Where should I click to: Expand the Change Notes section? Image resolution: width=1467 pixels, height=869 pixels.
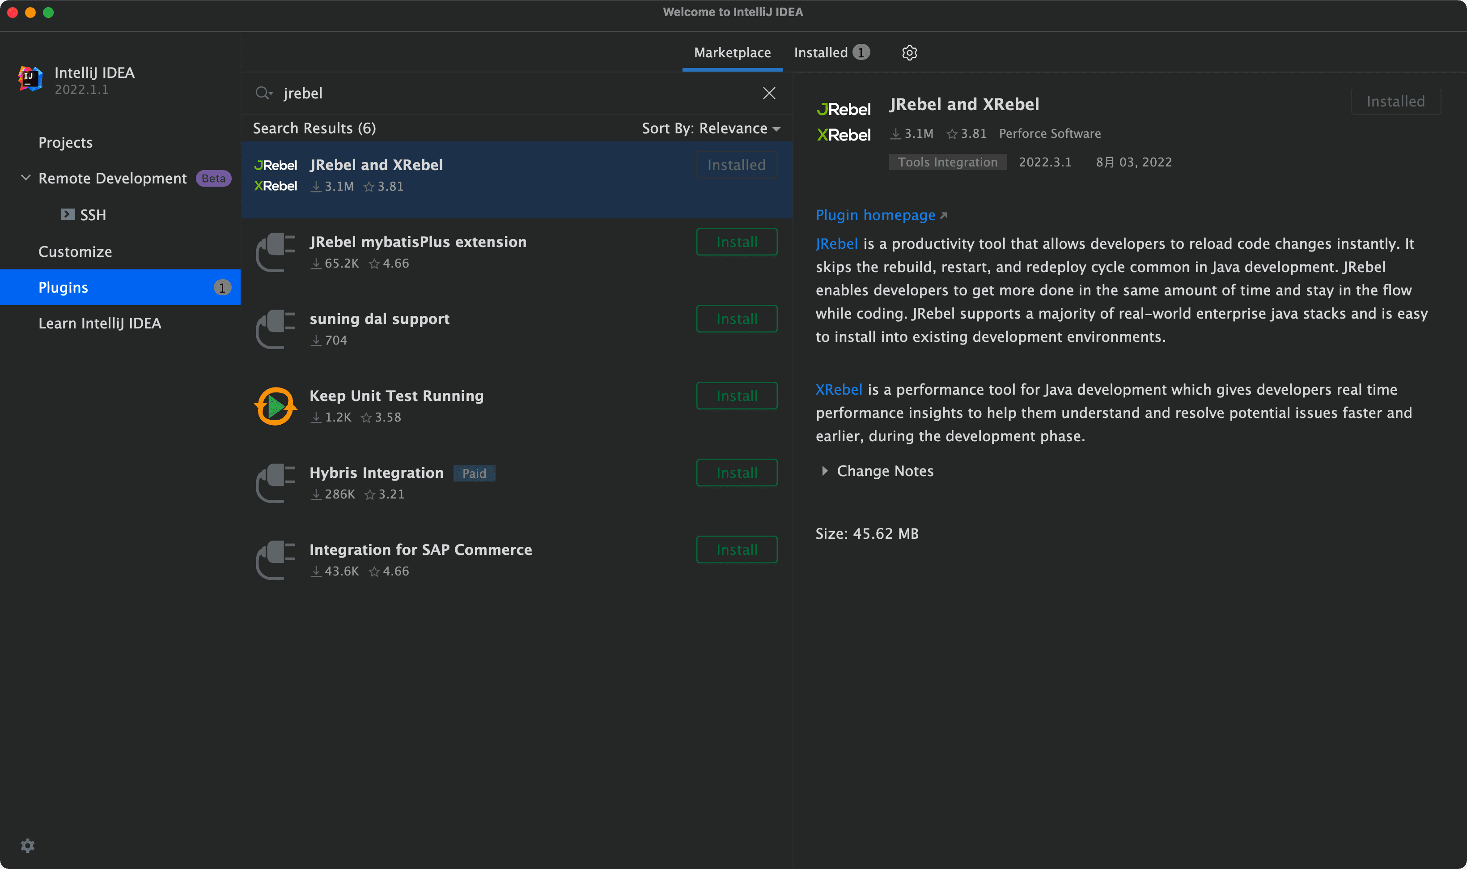coord(824,471)
